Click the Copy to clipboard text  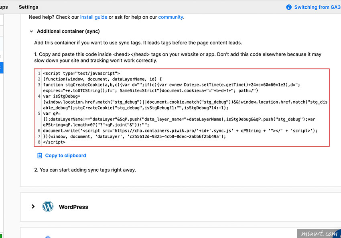[65, 156]
